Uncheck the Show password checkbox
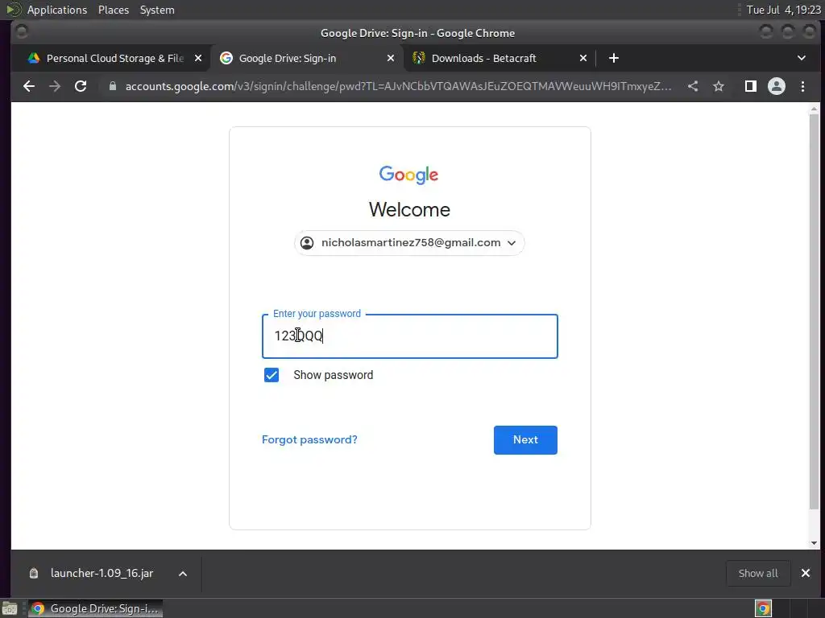The height and width of the screenshot is (618, 825). point(272,375)
